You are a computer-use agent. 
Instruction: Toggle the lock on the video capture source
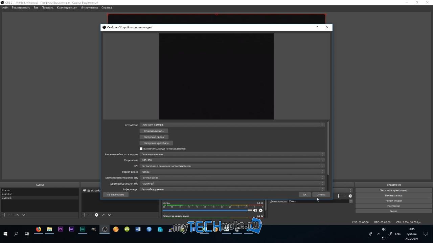89,190
